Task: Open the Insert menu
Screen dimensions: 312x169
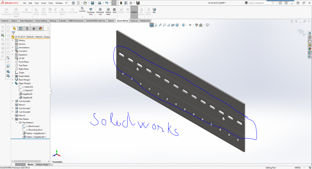Action: tap(44, 3)
